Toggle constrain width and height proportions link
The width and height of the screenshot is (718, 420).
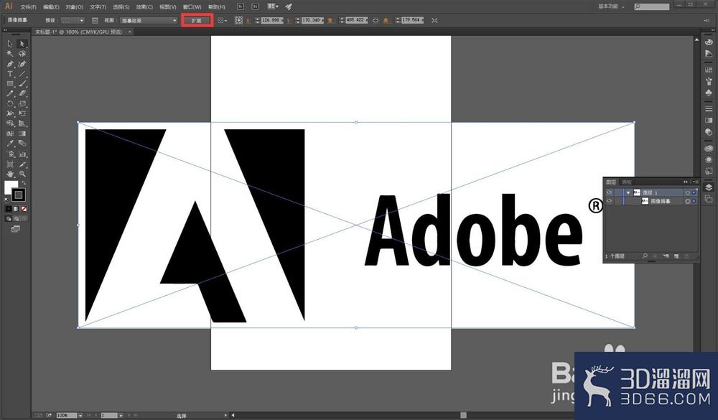[x=376, y=20]
